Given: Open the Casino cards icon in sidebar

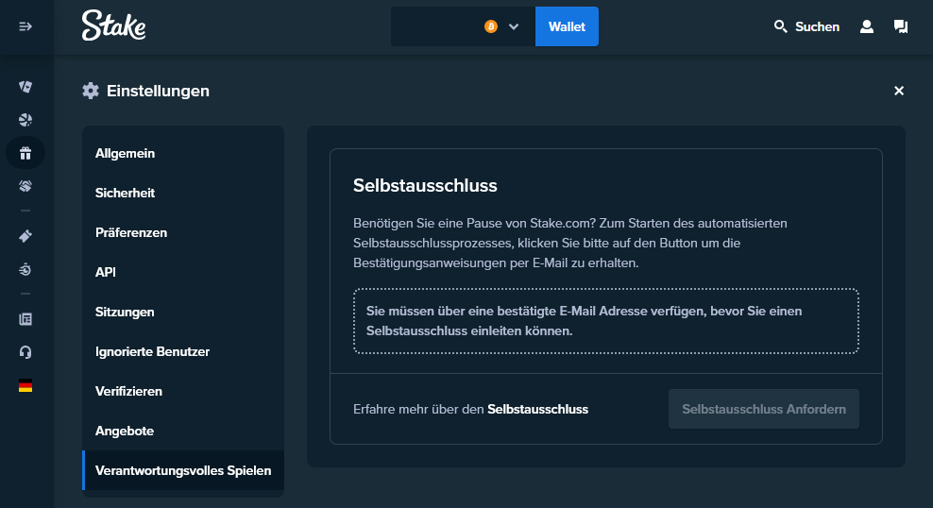Looking at the screenshot, I should [x=25, y=87].
